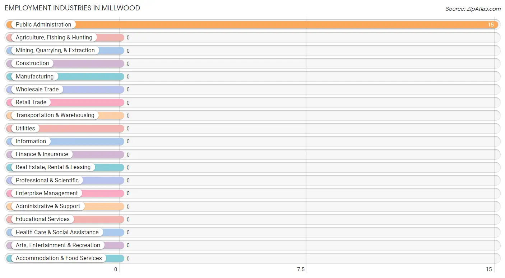Click Accommodation & Food Services label
This screenshot has width=505, height=278.
(x=59, y=258)
